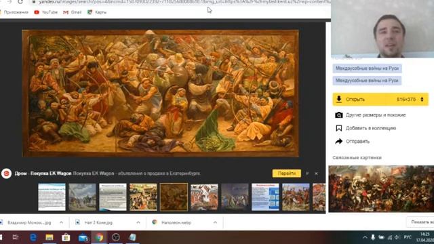Click the download arrow icon on Открыть
The width and height of the screenshot is (434, 244).
[x=339, y=100]
